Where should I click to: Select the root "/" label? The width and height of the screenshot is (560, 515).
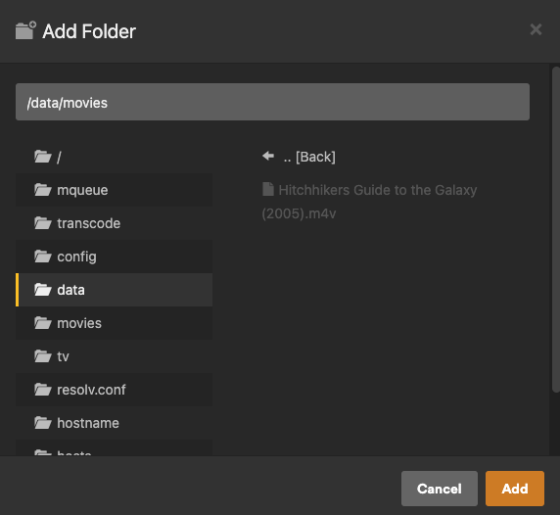pyautogui.click(x=59, y=157)
